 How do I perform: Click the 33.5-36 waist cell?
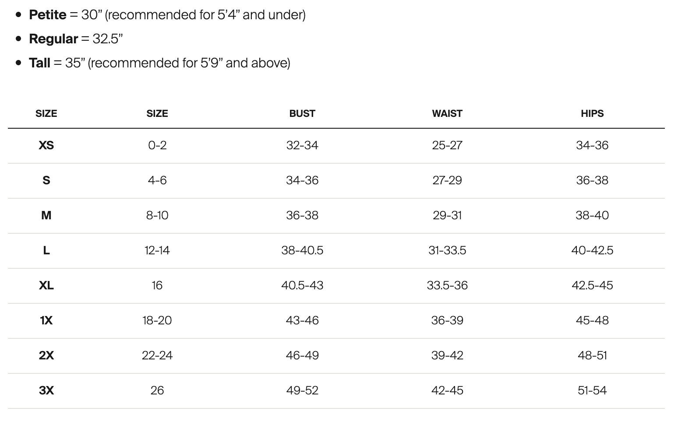click(x=447, y=285)
